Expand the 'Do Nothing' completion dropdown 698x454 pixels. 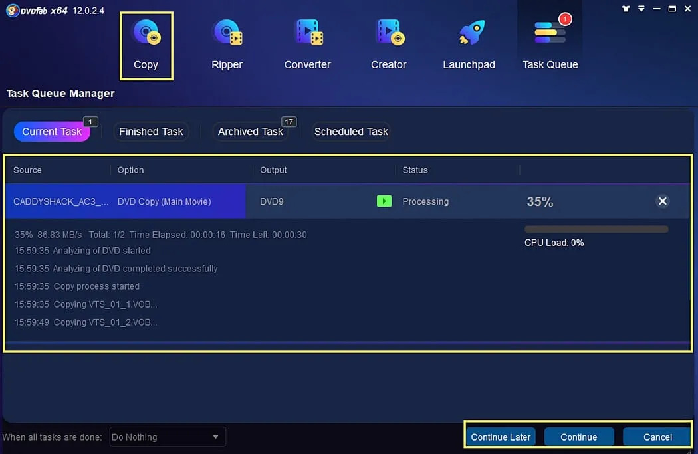click(168, 437)
